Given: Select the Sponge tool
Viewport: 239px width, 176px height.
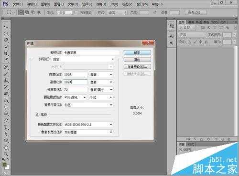Looking at the screenshot, I should (x=6, y=113).
